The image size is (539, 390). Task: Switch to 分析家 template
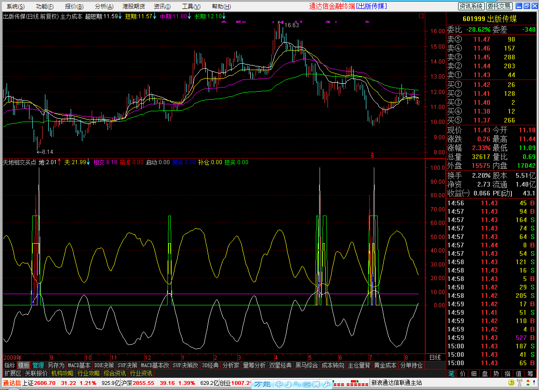[x=231, y=365]
